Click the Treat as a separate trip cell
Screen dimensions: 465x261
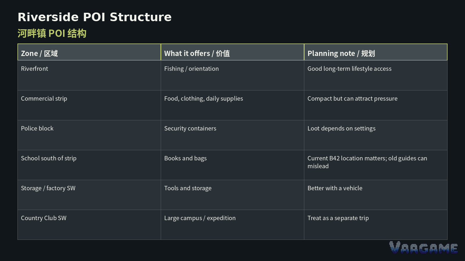pyautogui.click(x=376, y=225)
